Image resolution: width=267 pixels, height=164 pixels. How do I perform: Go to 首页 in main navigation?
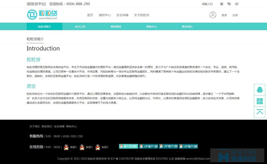pyautogui.click(x=90, y=15)
